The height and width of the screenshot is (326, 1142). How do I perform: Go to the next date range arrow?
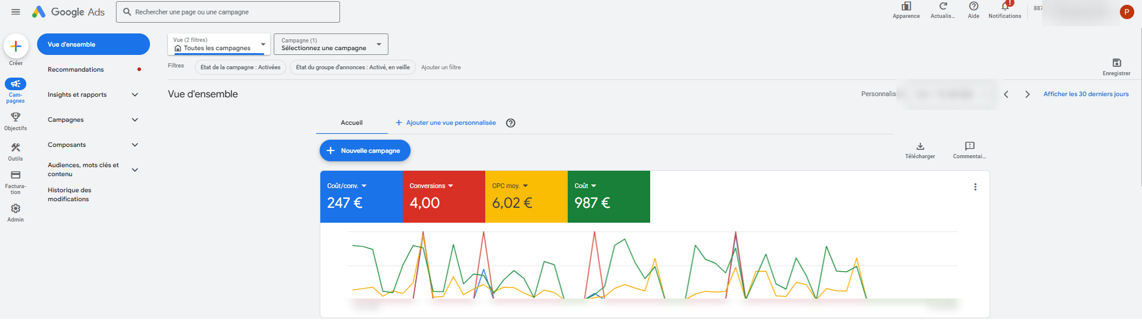click(1027, 94)
